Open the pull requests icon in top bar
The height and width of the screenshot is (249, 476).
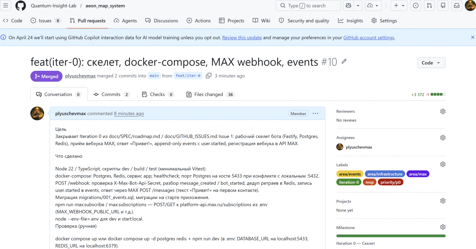coord(429,5)
